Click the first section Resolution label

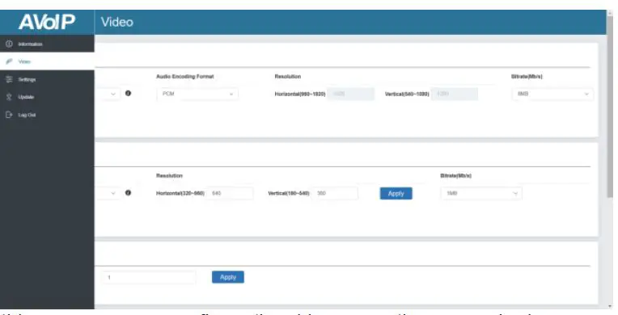(x=288, y=77)
